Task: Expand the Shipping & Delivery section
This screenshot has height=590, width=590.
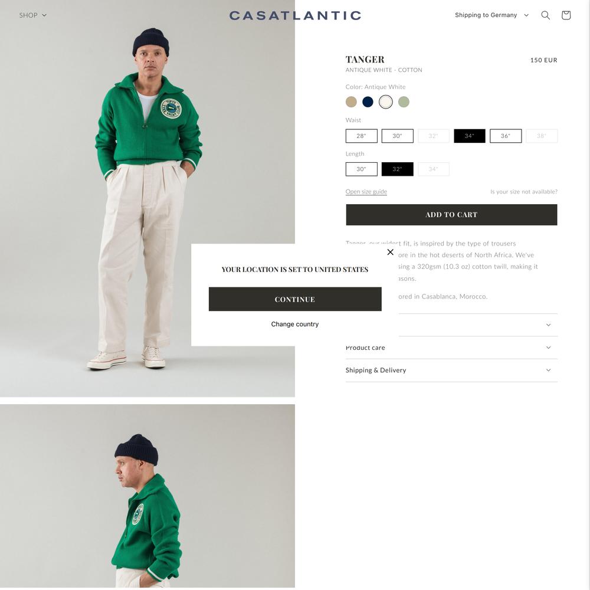Action: click(451, 371)
